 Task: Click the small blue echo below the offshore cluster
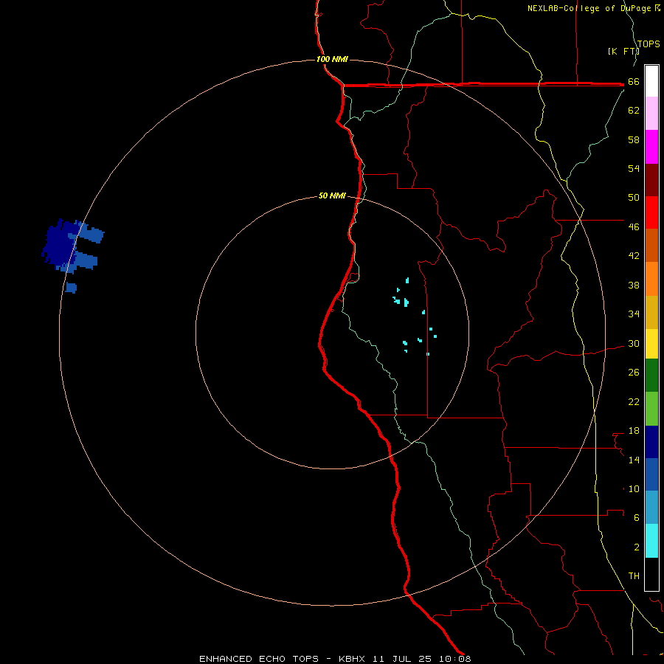click(71, 288)
